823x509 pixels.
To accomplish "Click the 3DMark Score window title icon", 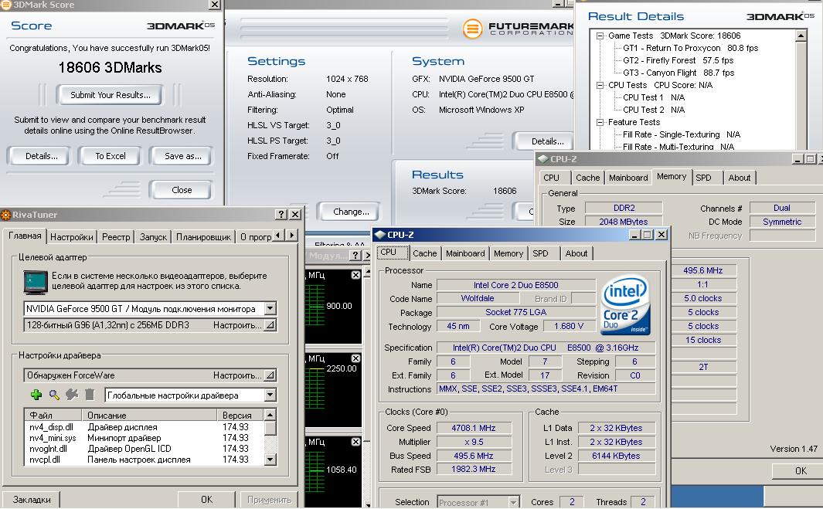I will pos(5,5).
